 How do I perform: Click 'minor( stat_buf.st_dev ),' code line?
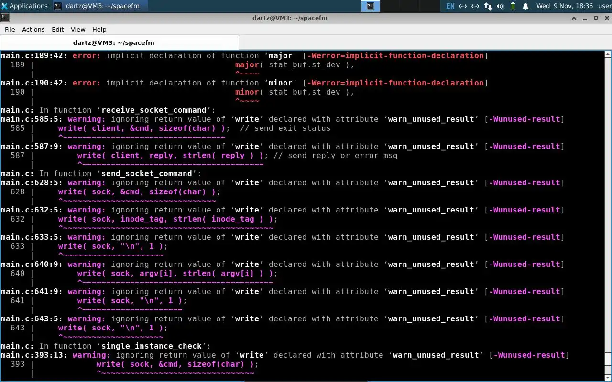tap(295, 92)
